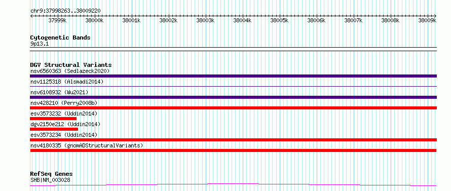451x191 pixels.
Task: Click the chr9:37998263..38009220 region label
Action: (x=65, y=11)
